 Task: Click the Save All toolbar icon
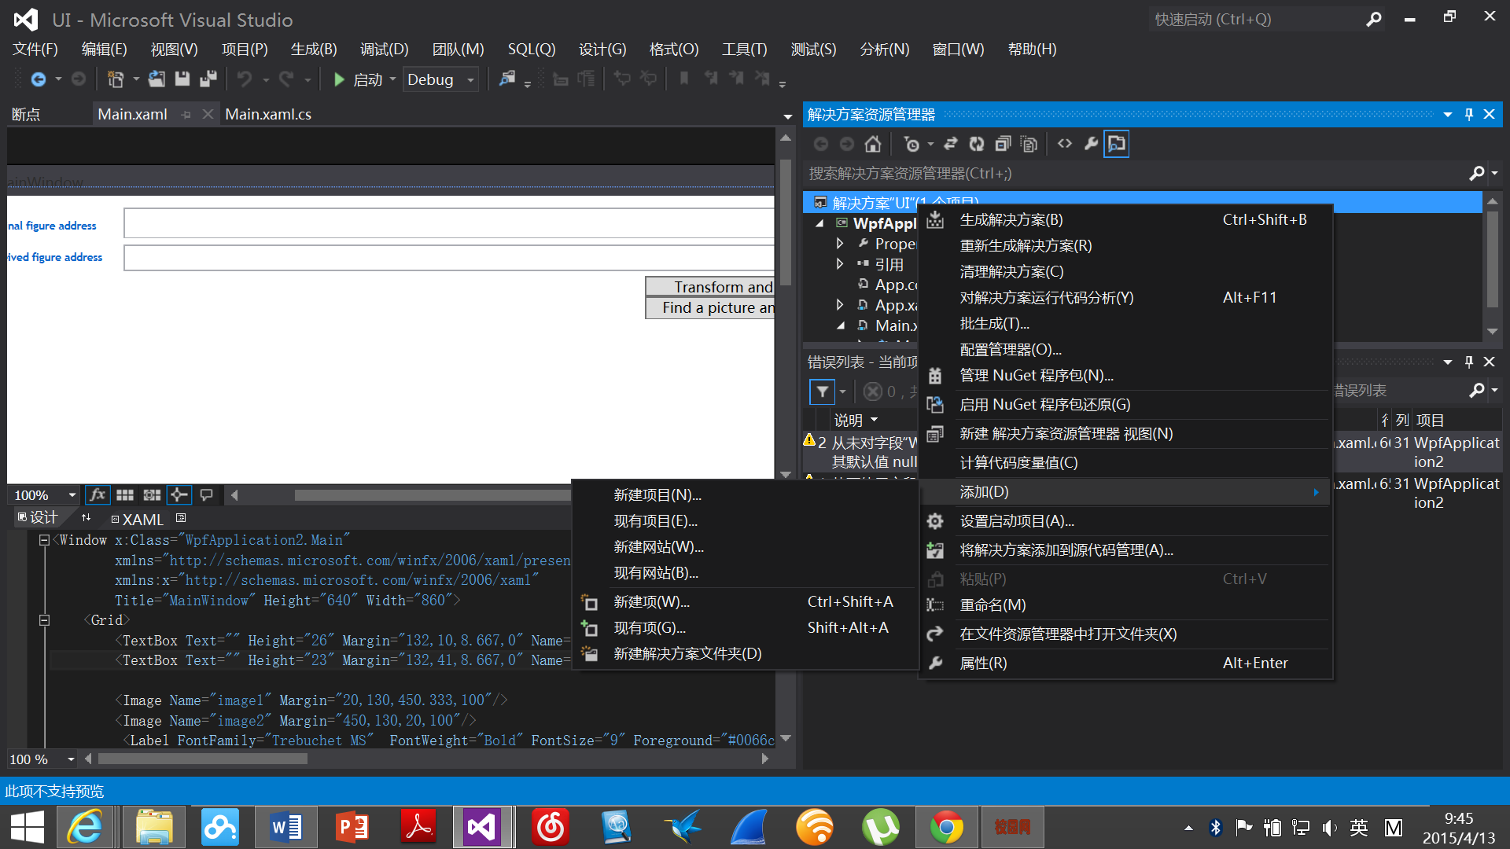(208, 79)
